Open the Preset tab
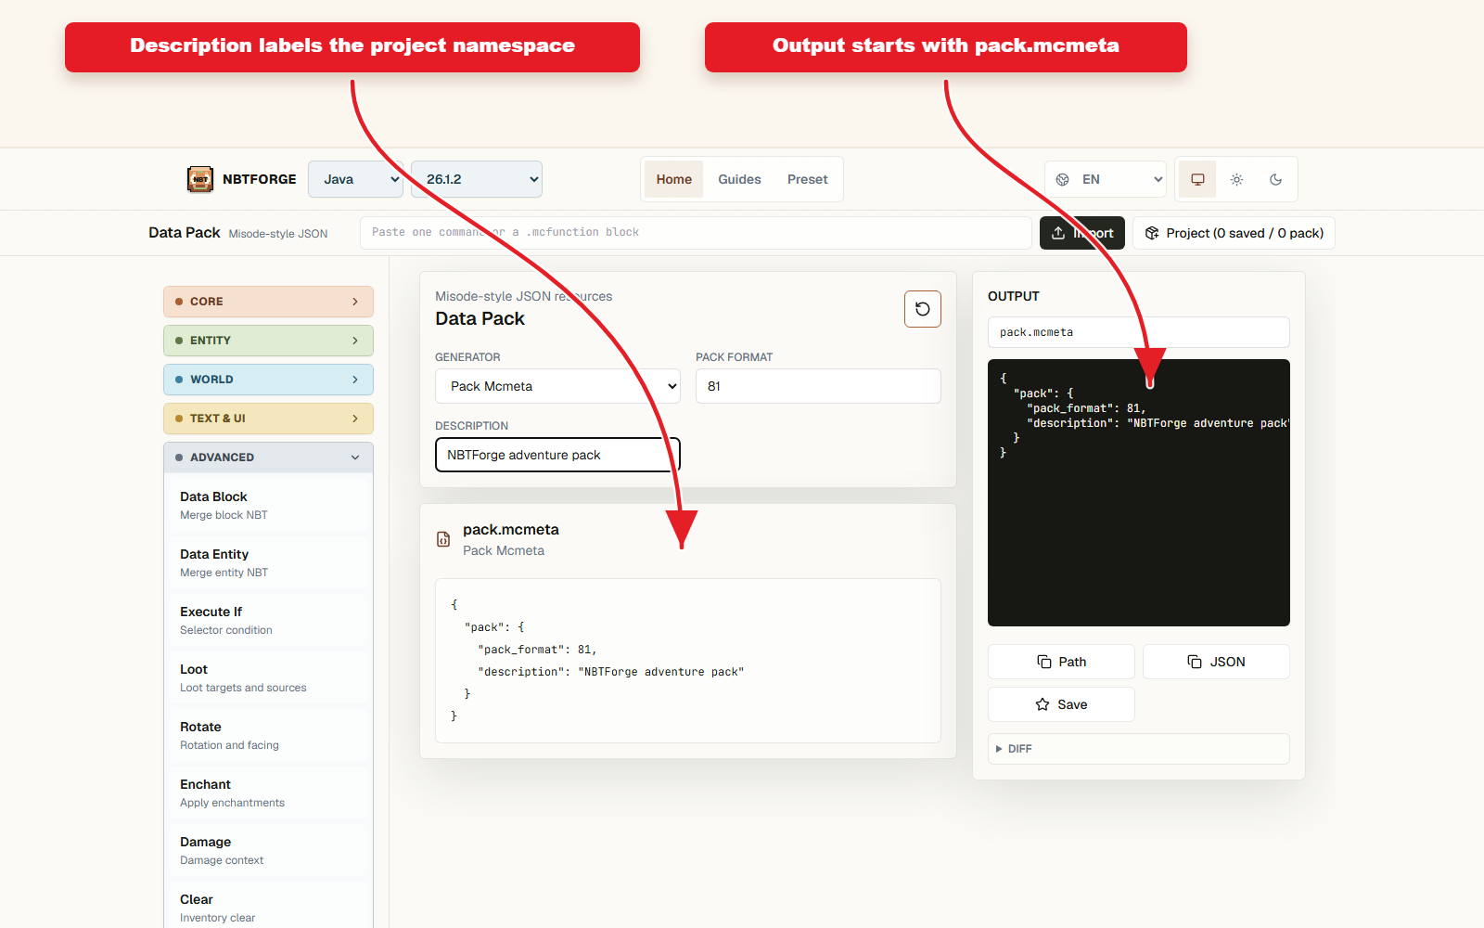The height and width of the screenshot is (928, 1484). (808, 179)
